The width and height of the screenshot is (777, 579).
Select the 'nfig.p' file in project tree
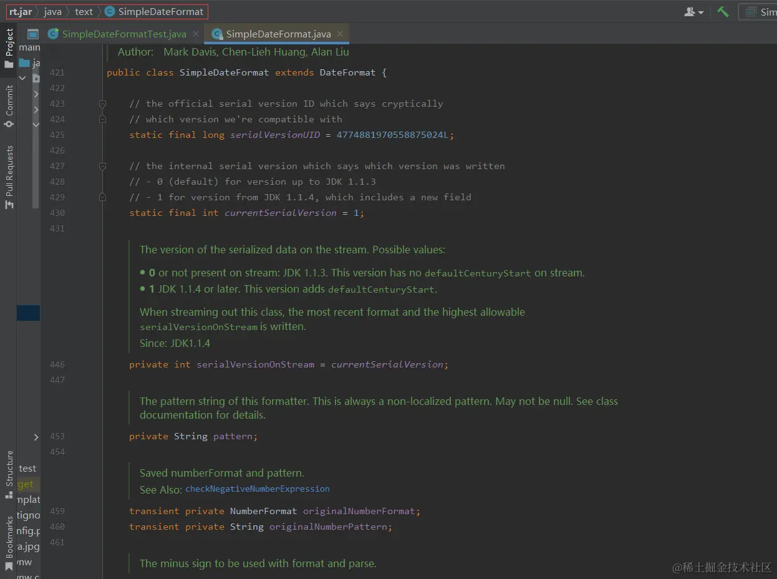point(29,531)
